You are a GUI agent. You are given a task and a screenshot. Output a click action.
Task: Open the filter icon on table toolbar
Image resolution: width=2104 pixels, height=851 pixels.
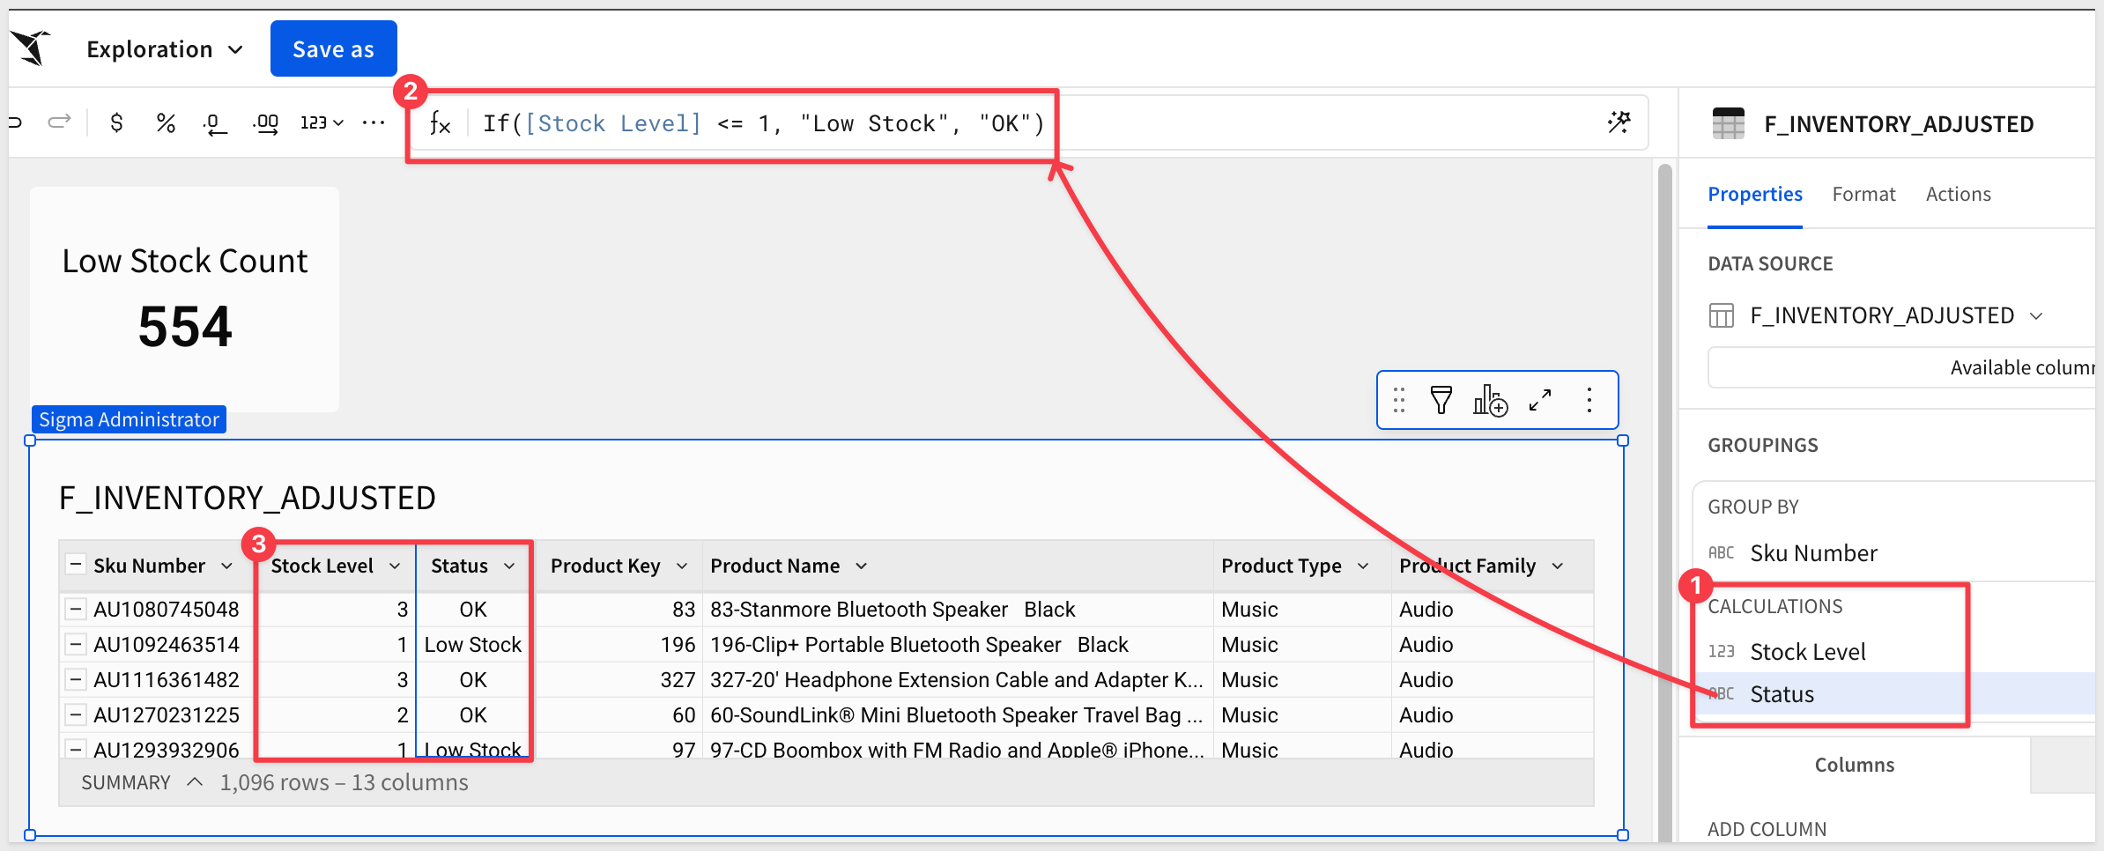tap(1441, 401)
